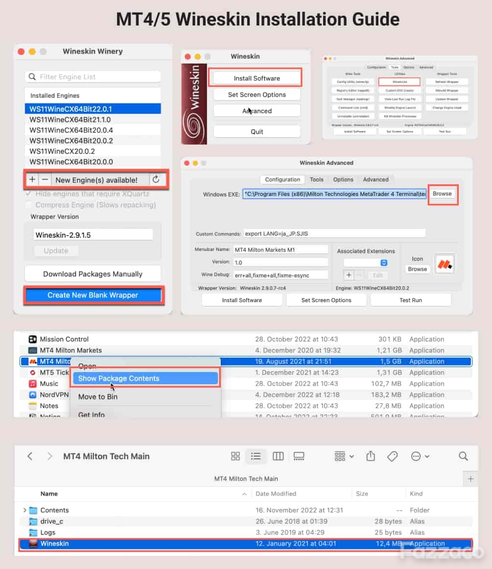Toggle sort order chevron in Name column

[244, 494]
